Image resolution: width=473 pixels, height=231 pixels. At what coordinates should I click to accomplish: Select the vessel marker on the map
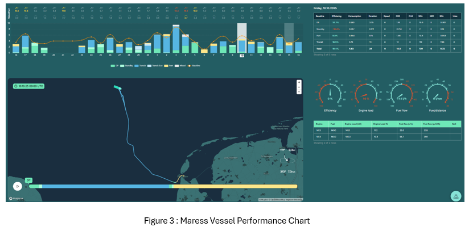117,87
